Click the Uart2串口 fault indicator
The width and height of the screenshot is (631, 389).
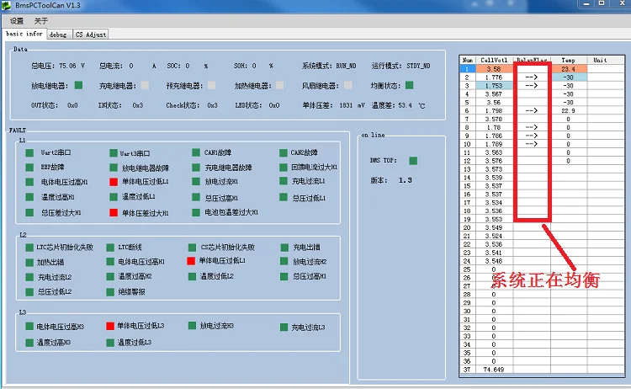tap(31, 153)
